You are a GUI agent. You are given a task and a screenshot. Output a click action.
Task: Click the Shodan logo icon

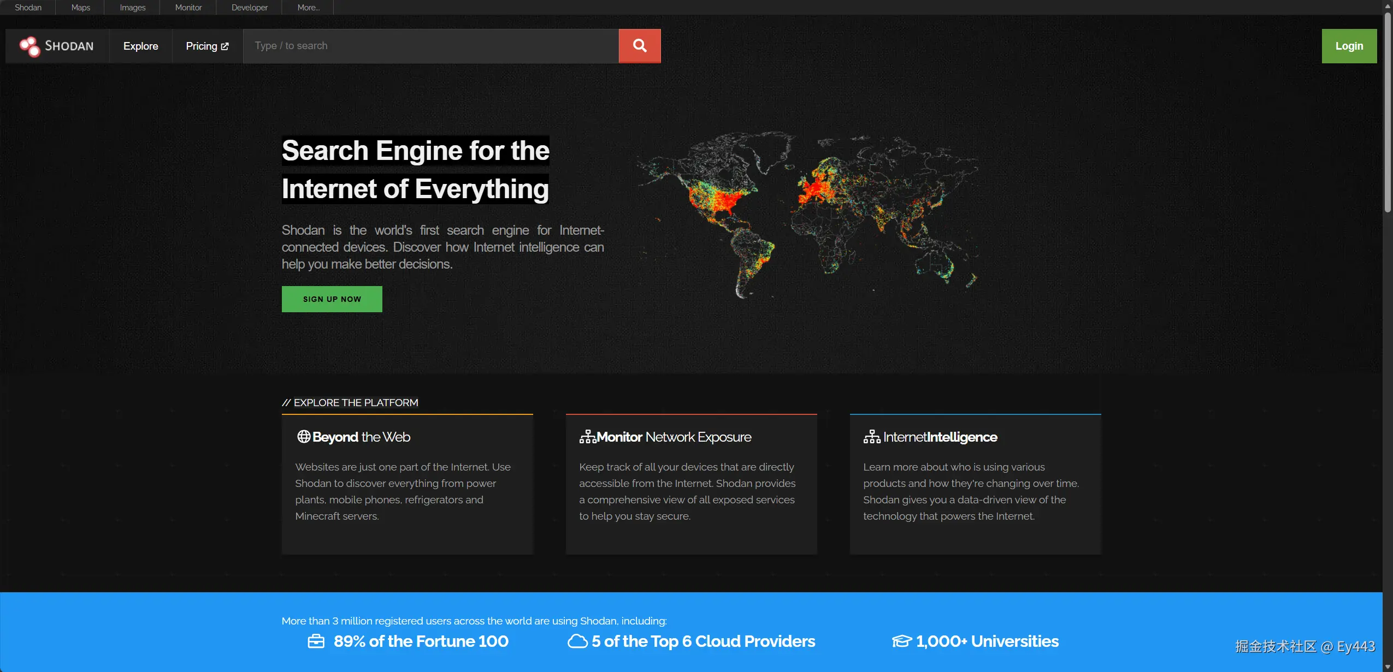[x=29, y=46]
